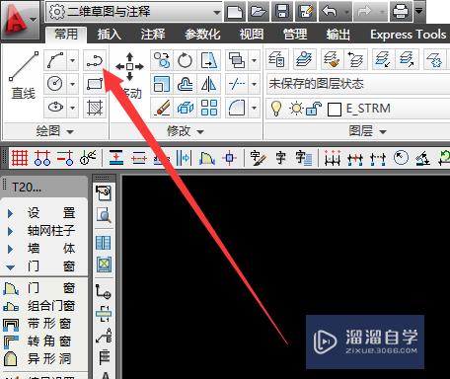The height and width of the screenshot is (379, 450).
Task: Open the 未保存的图层状态 layer state dropdown
Action: 358,84
